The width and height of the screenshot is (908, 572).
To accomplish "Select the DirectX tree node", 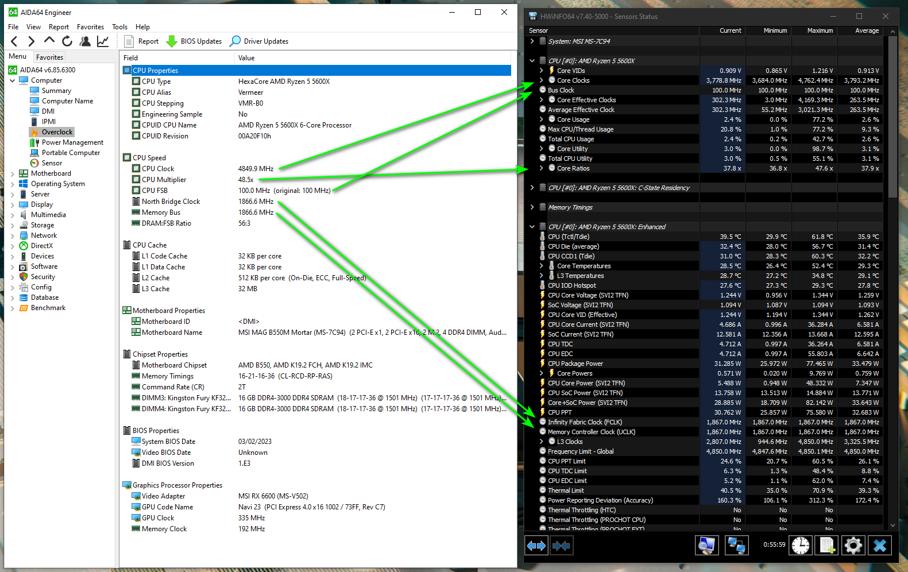I will 41,246.
